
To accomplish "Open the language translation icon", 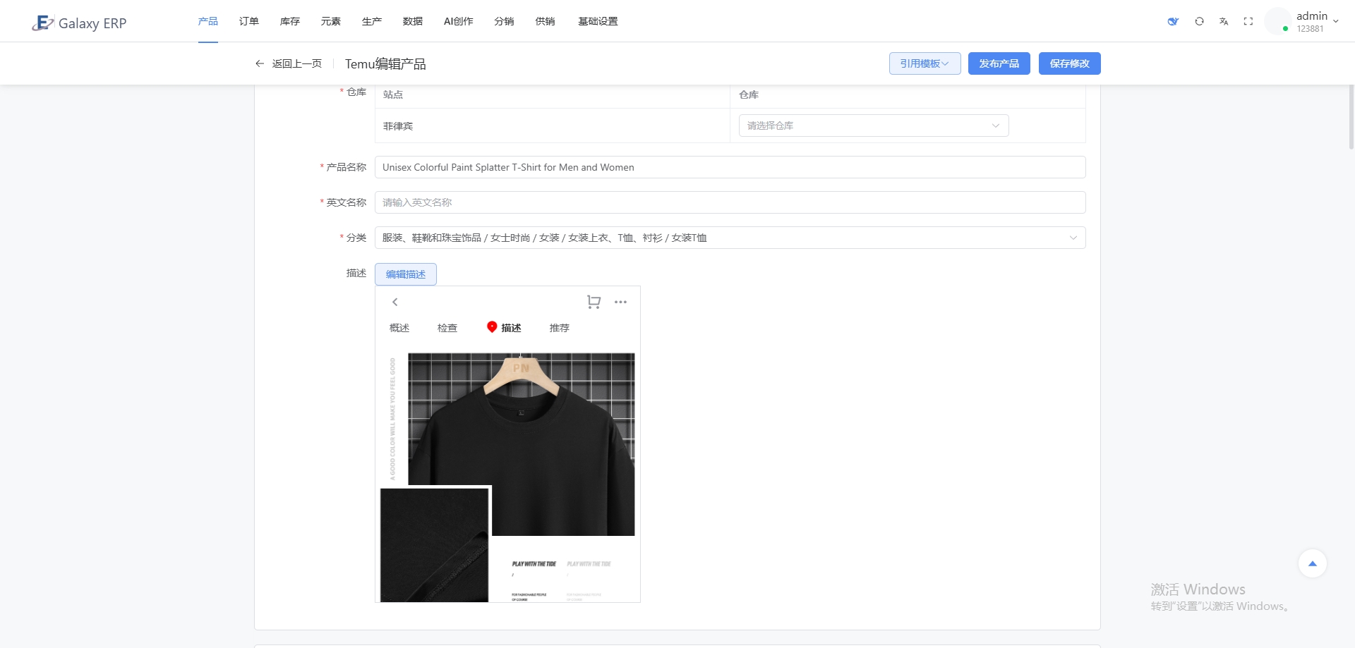I will tap(1224, 22).
